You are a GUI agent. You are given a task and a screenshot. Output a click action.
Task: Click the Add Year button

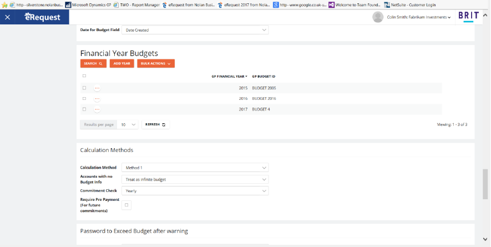click(x=122, y=64)
